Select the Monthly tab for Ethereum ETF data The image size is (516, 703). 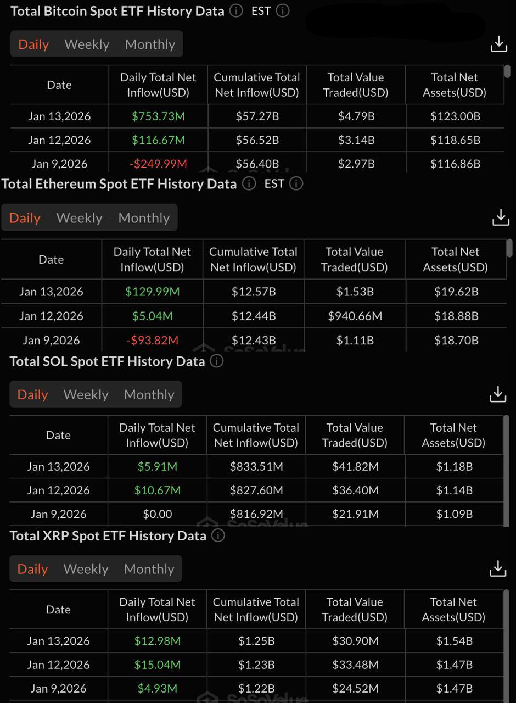point(144,218)
